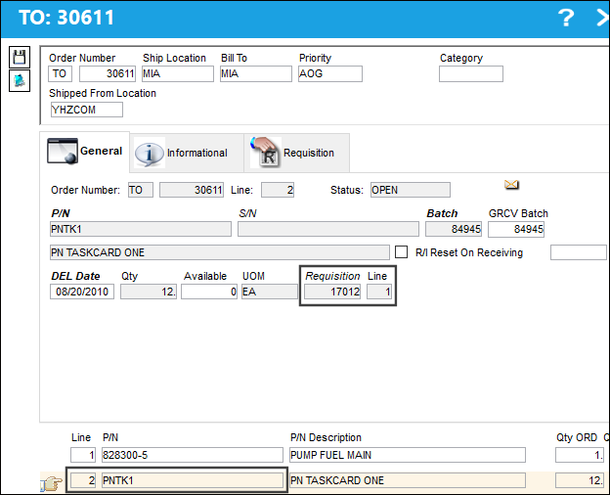The width and height of the screenshot is (610, 495).
Task: Open the Requisition tab
Action: tap(296, 153)
